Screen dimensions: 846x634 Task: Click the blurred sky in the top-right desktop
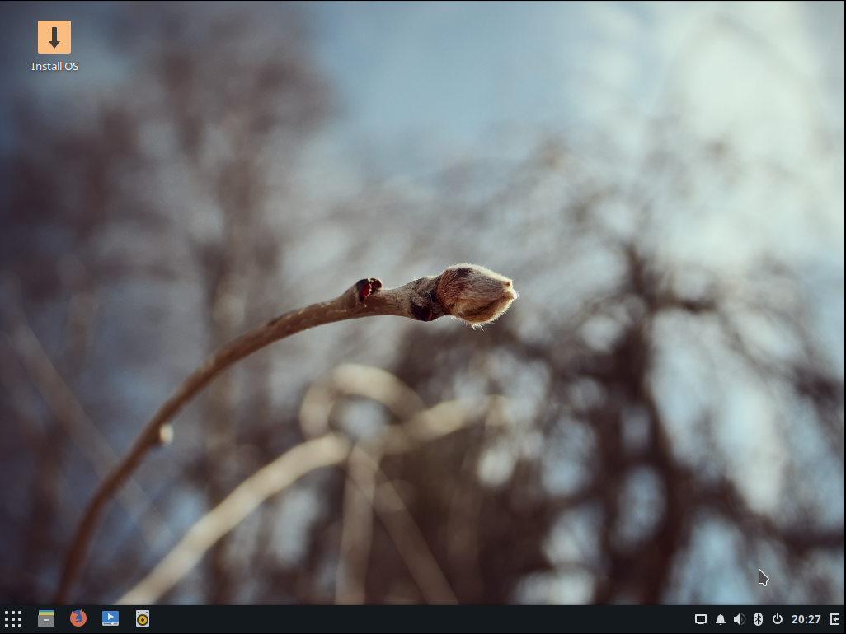point(742,66)
